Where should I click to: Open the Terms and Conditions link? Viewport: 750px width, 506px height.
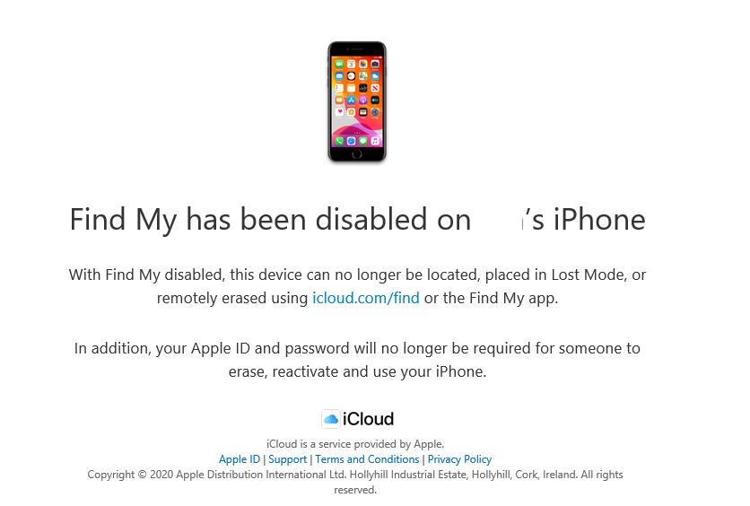tap(367, 459)
